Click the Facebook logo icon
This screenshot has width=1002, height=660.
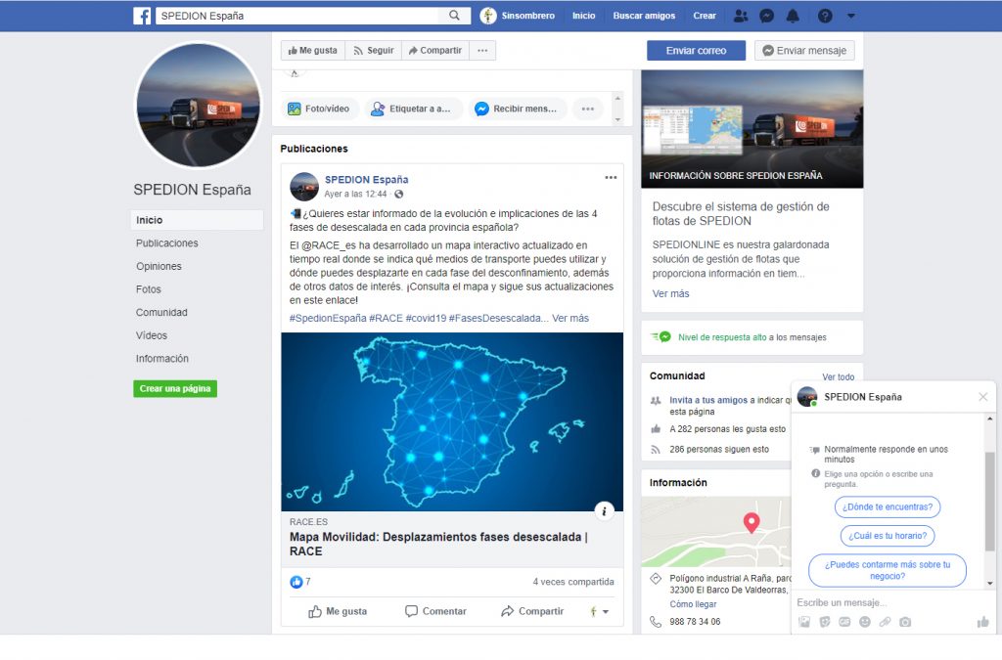tap(142, 16)
